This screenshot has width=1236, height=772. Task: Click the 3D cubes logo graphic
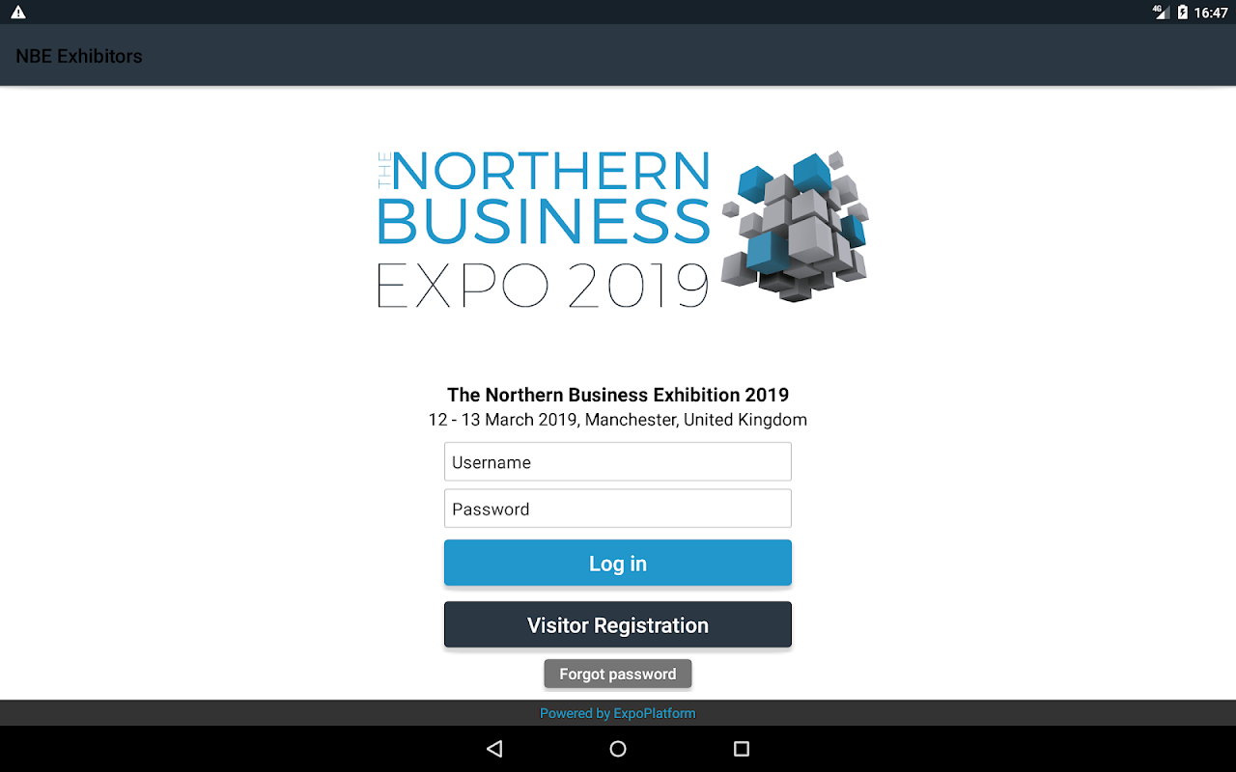[794, 226]
